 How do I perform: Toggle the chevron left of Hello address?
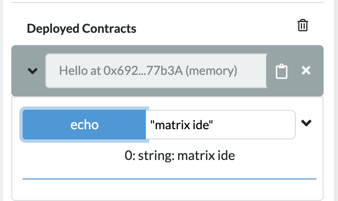tap(32, 71)
